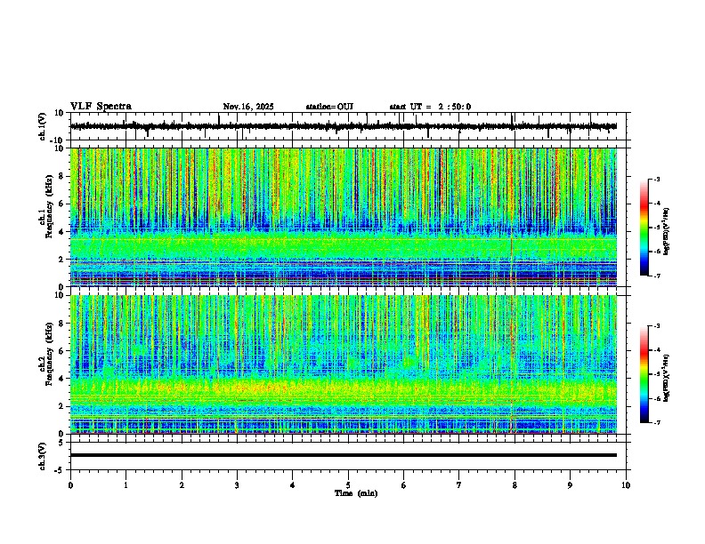Click time axis tick label "2"
Screen dimensions: 705x544
(182, 485)
